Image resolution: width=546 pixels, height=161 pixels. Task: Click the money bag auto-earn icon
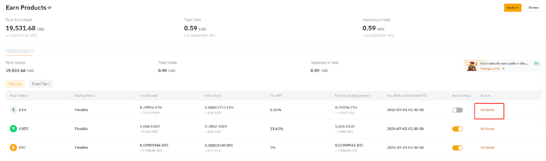[472, 66]
